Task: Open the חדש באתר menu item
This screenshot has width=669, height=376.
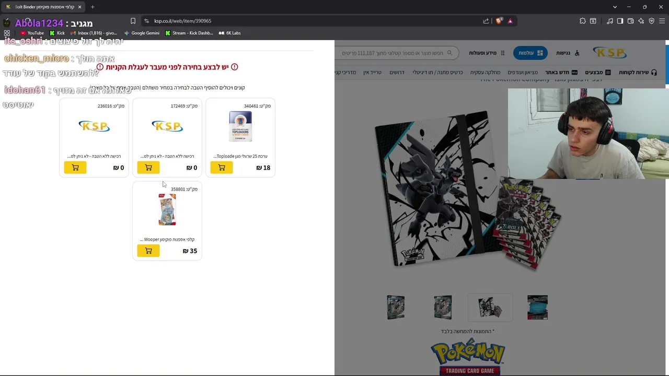Action: pyautogui.click(x=561, y=72)
